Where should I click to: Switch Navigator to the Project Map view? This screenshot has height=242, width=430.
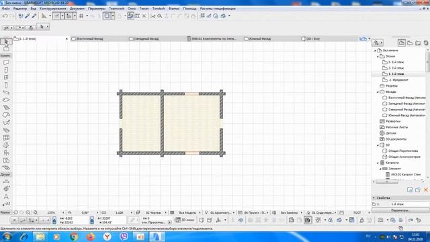point(402,43)
